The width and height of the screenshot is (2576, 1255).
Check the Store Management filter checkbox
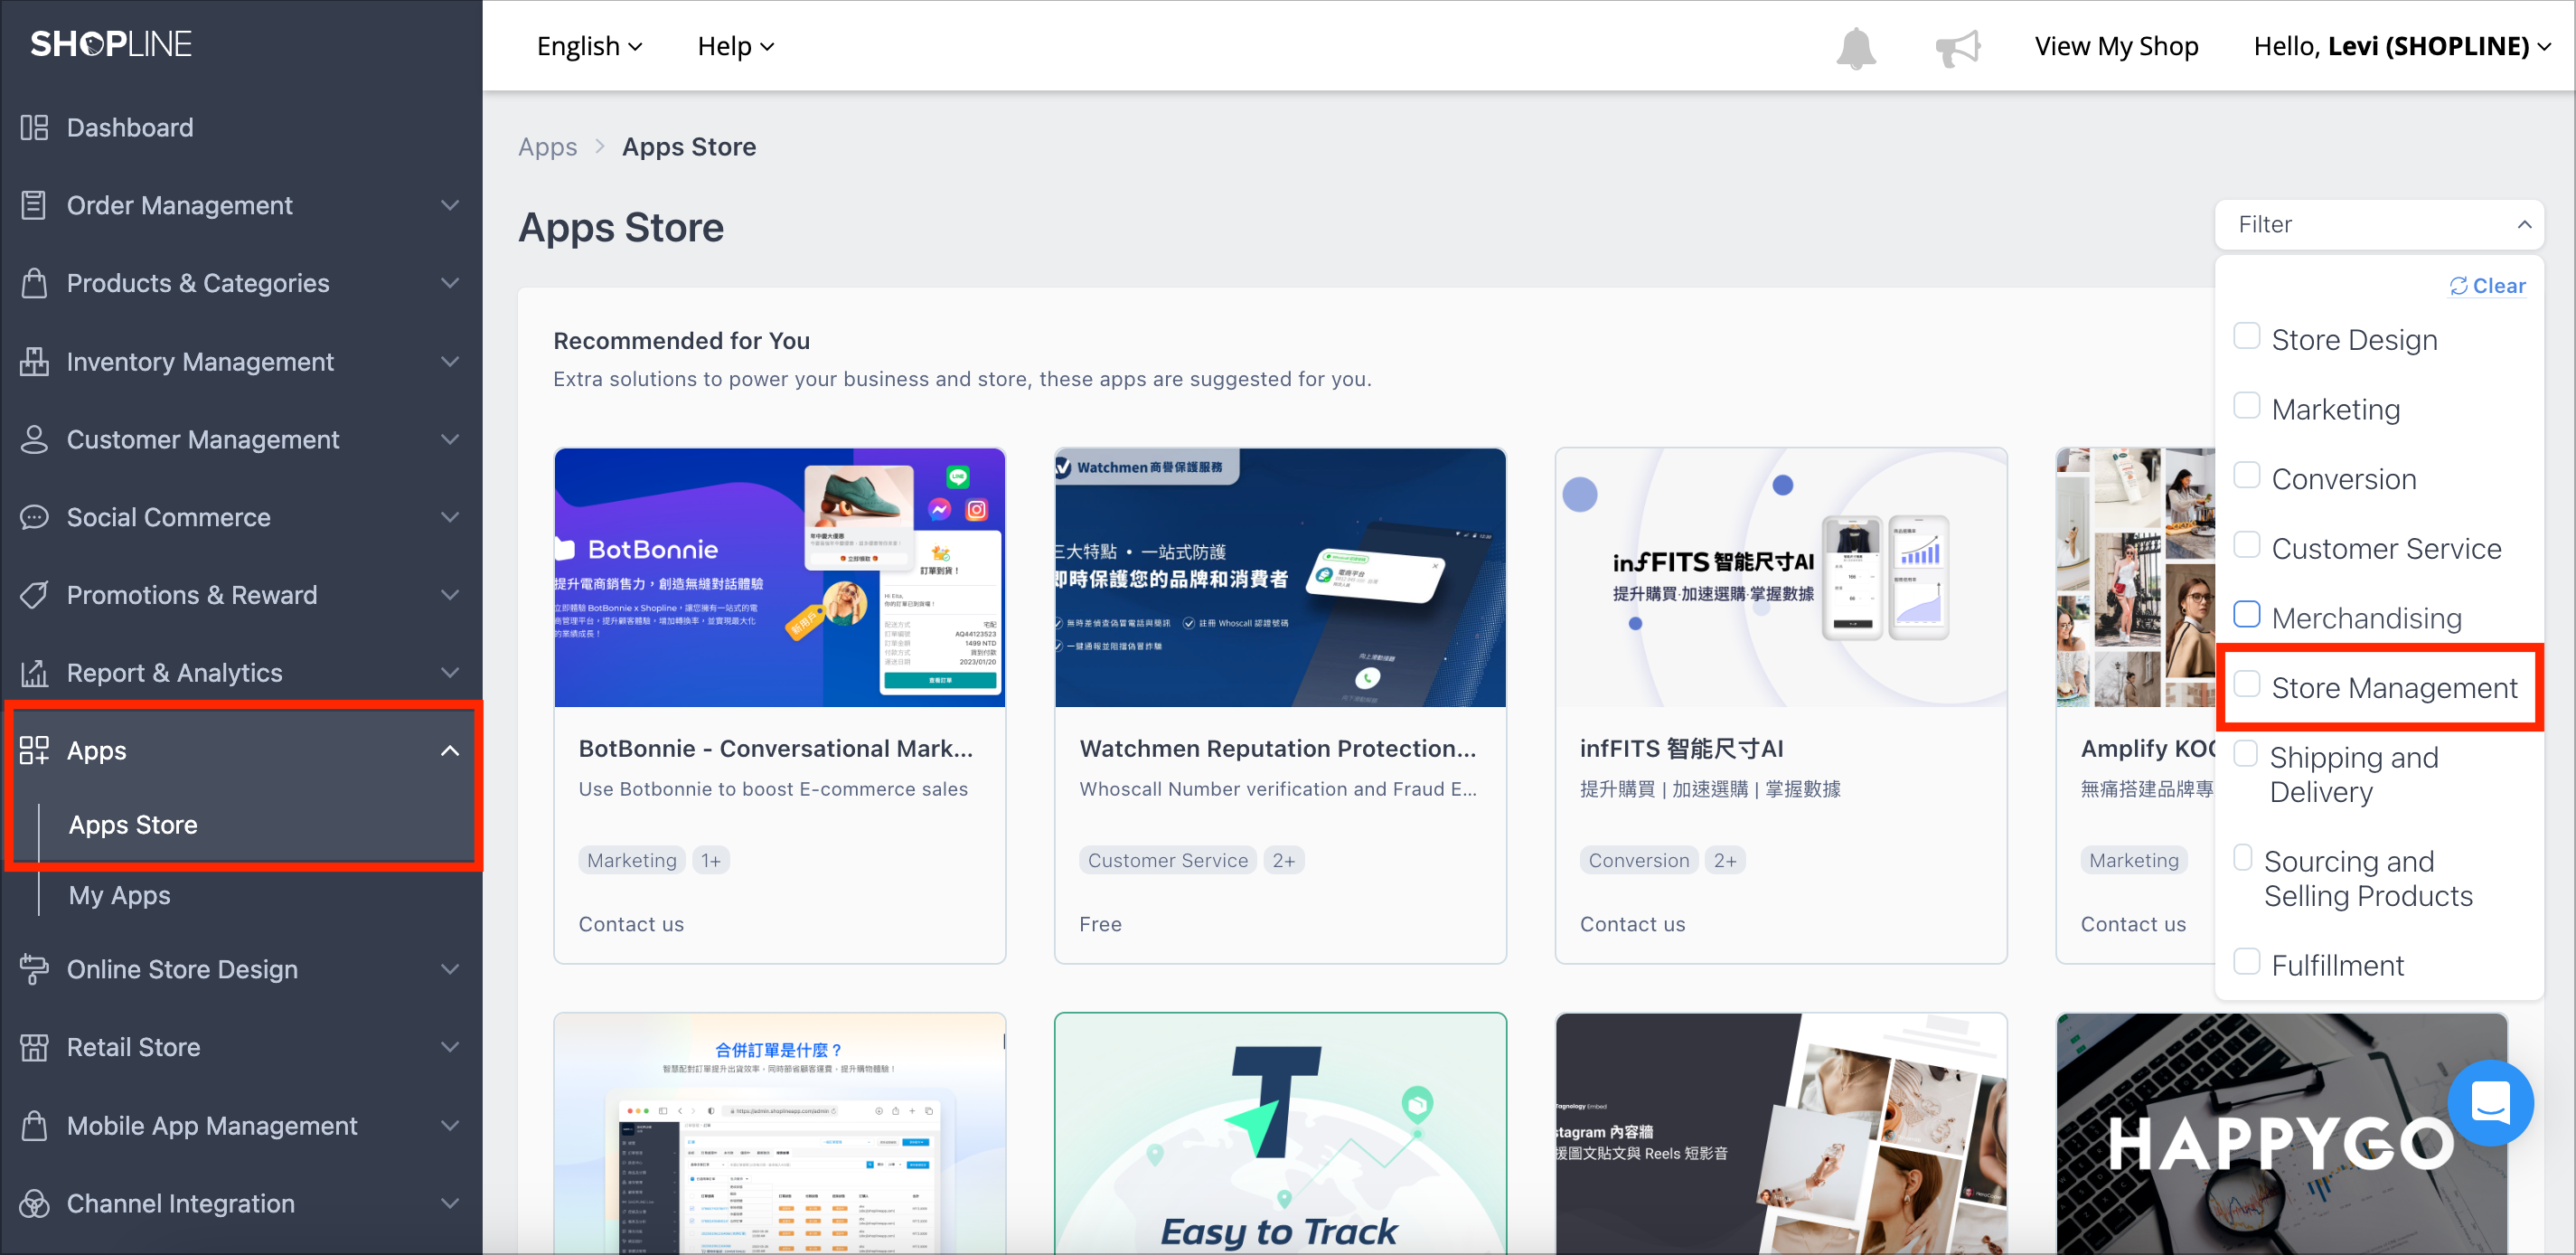(x=2246, y=683)
